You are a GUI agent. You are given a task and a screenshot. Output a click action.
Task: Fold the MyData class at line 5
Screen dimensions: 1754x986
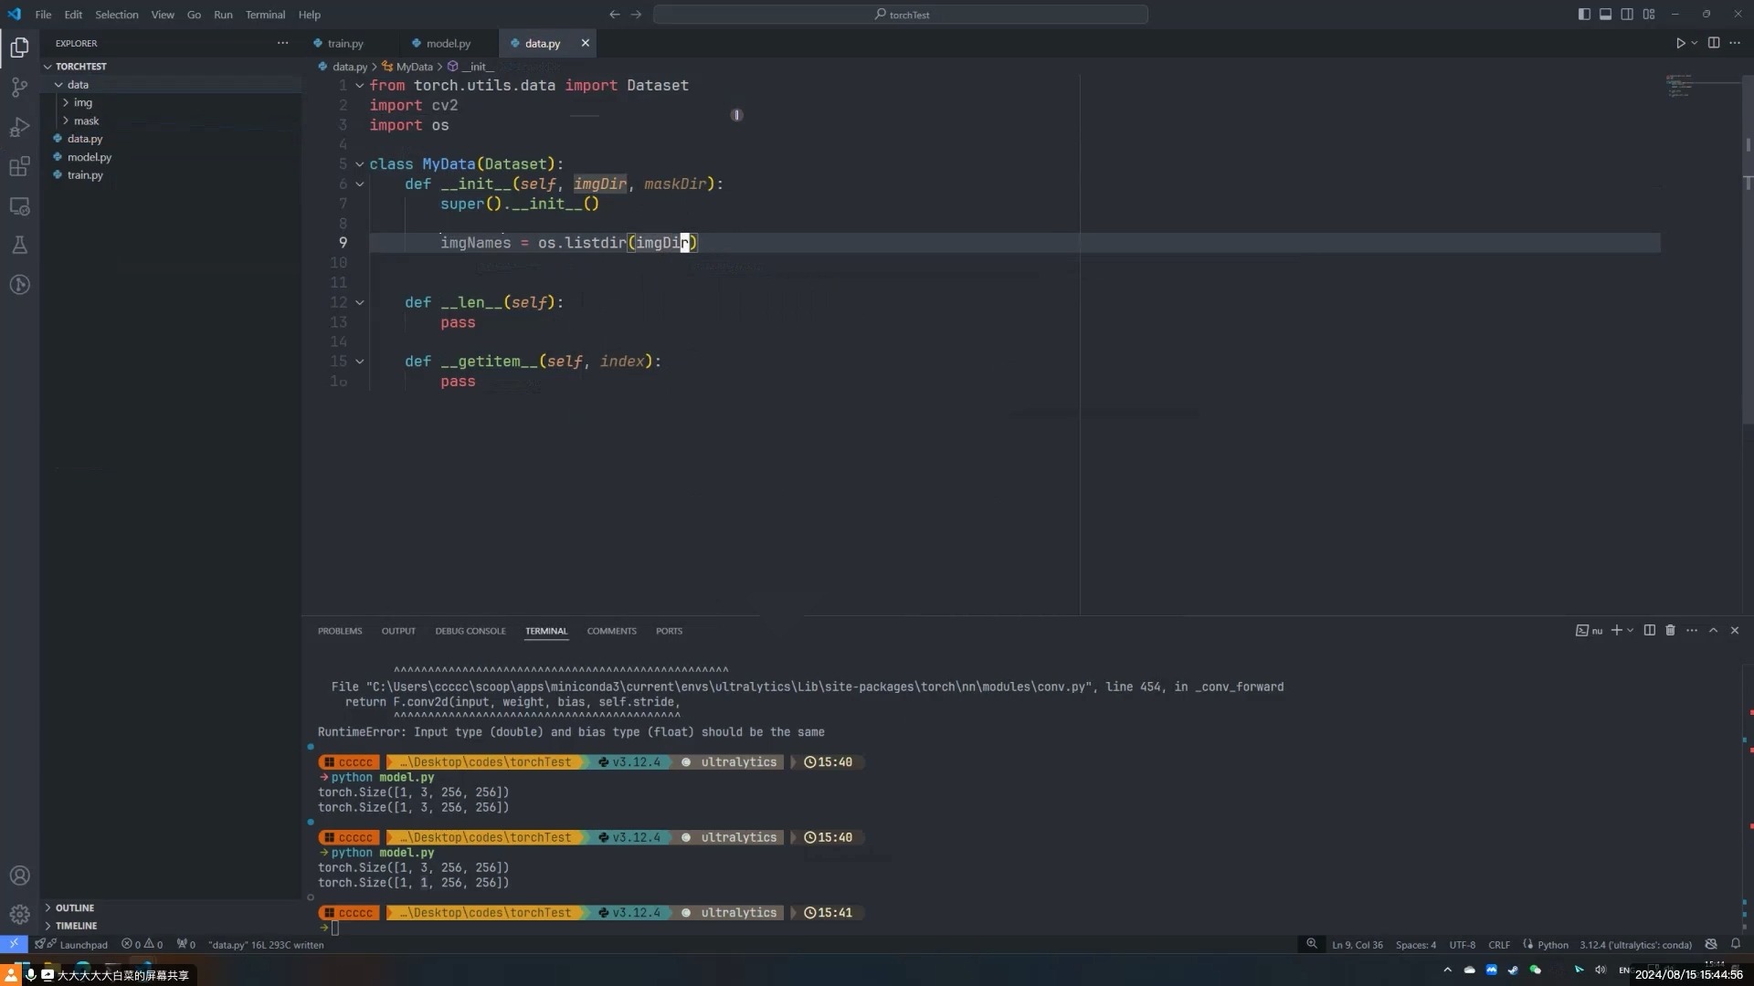point(360,164)
